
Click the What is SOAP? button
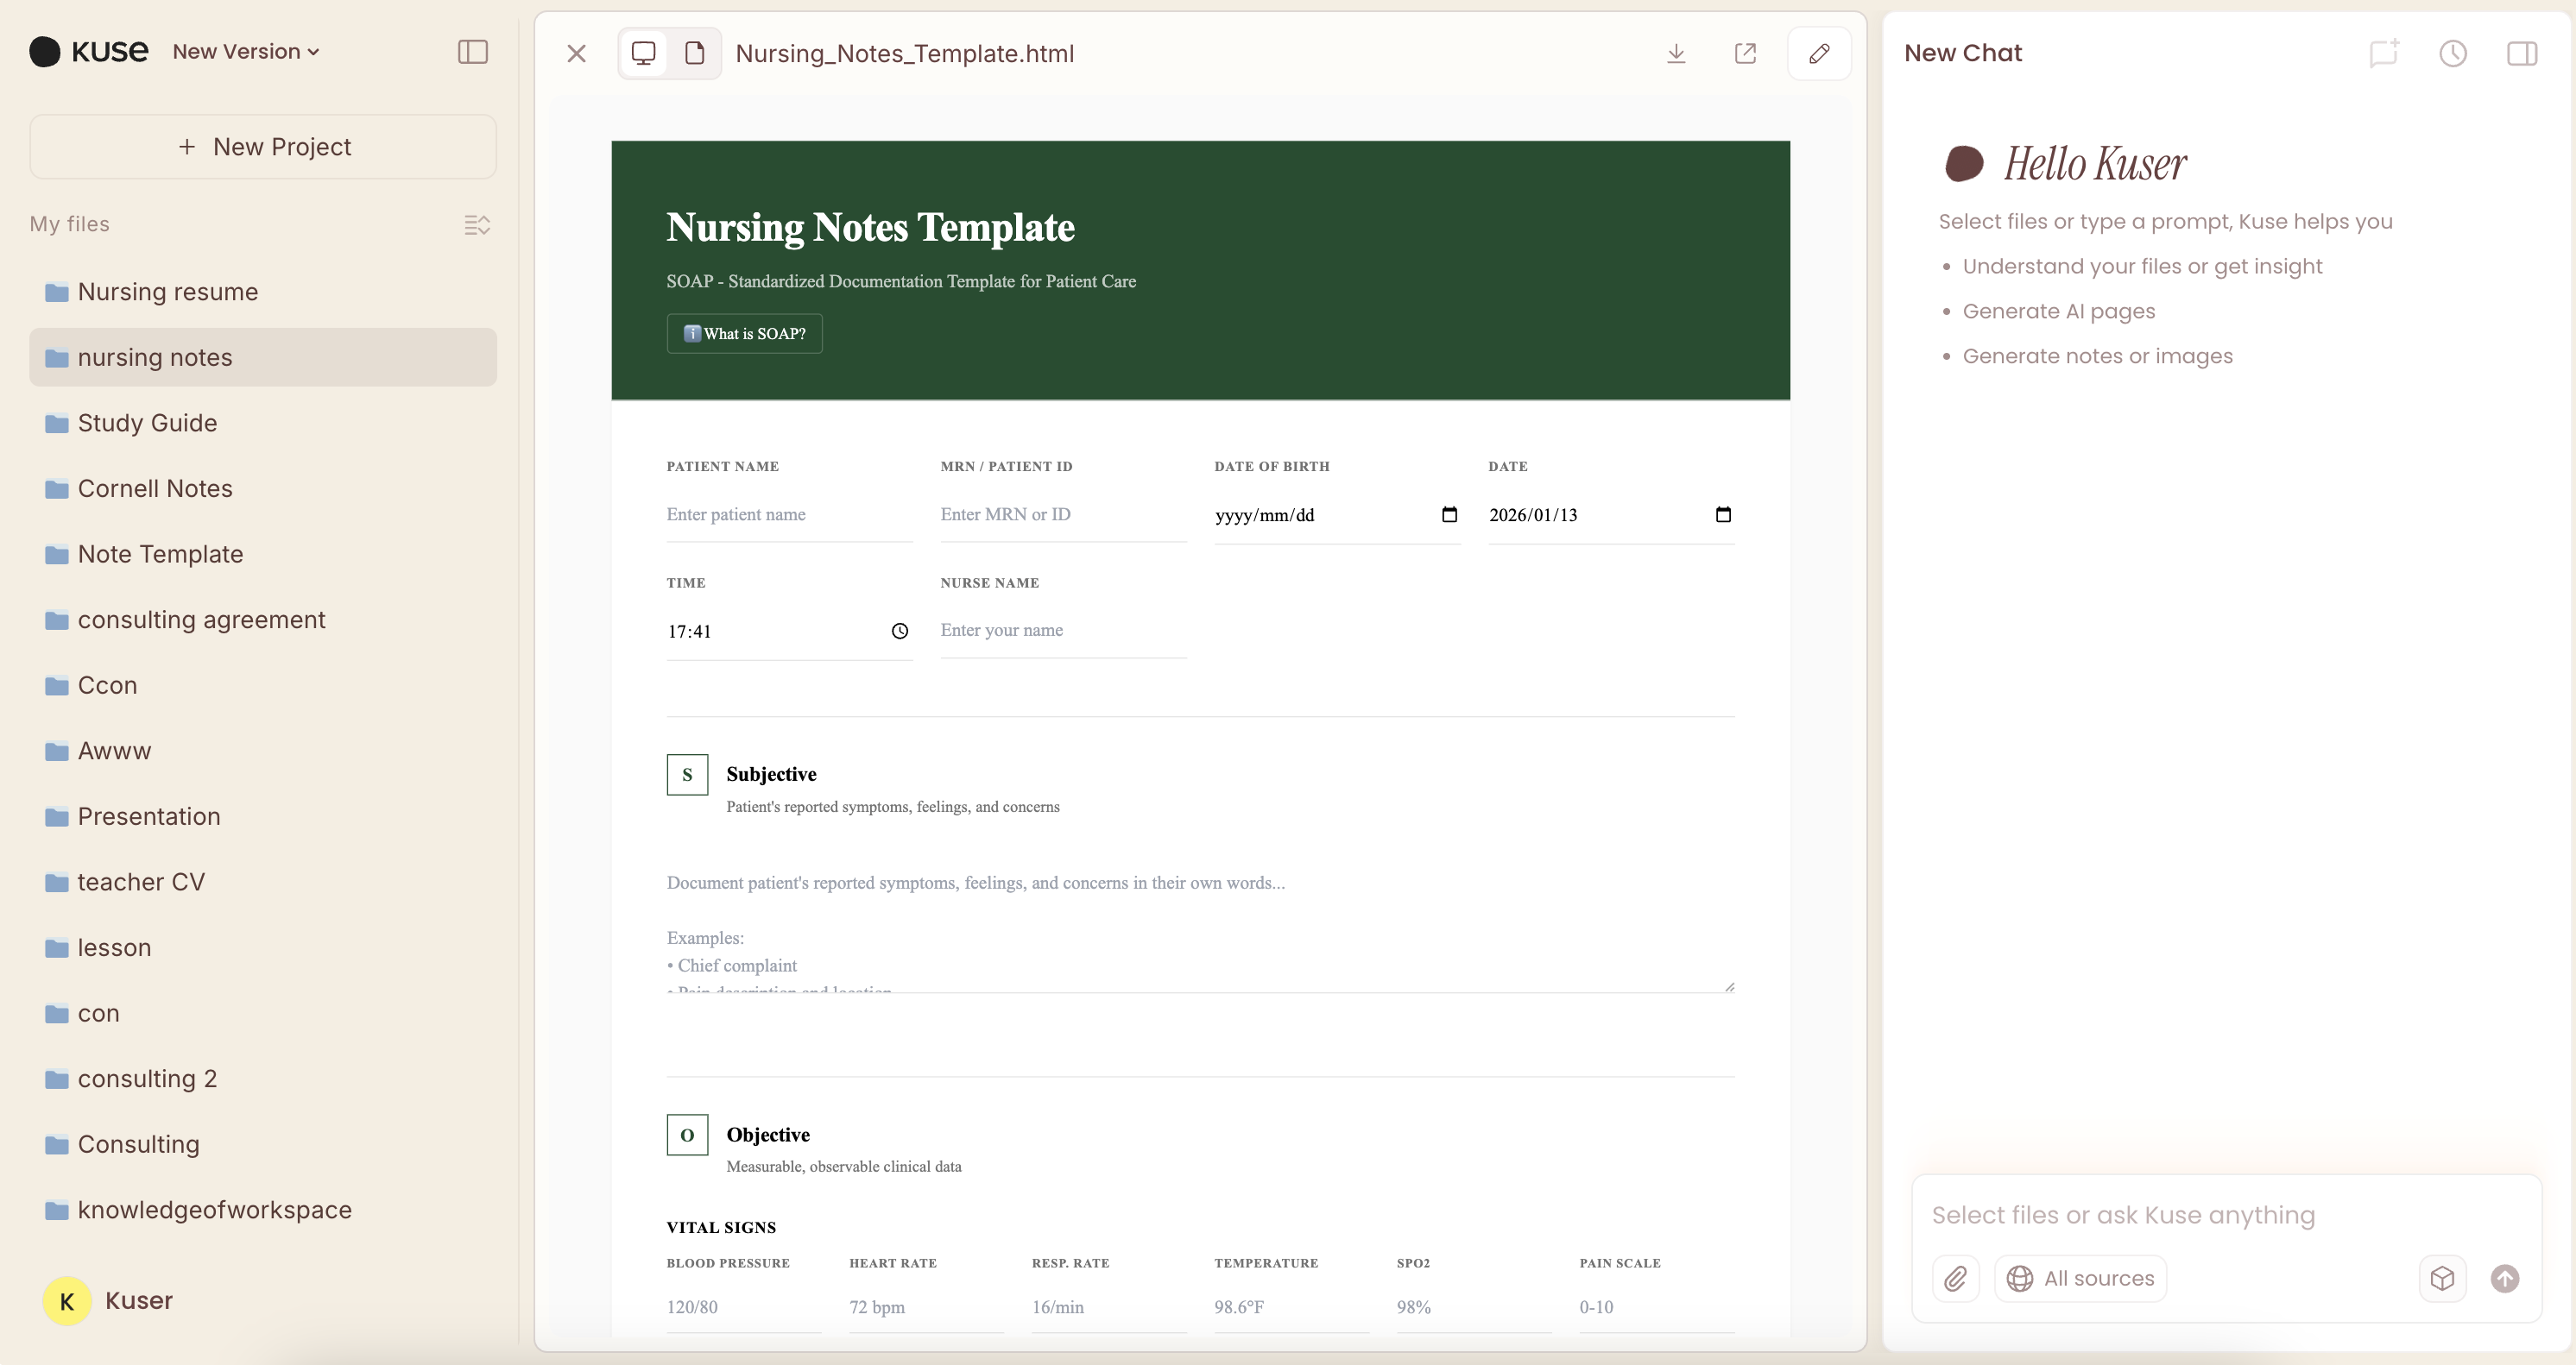pos(744,334)
